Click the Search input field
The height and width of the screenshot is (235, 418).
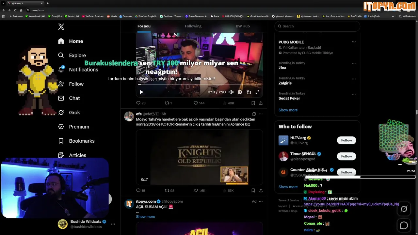click(x=317, y=26)
